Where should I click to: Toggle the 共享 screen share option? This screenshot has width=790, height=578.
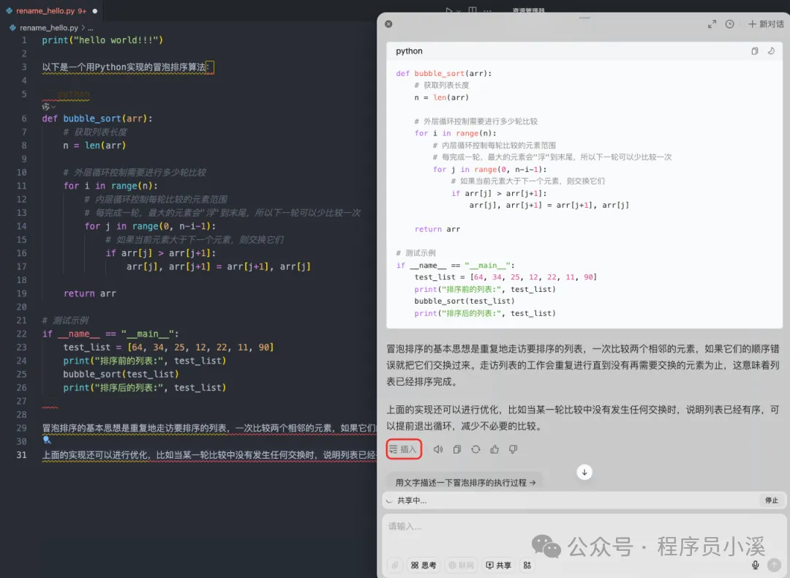(498, 565)
